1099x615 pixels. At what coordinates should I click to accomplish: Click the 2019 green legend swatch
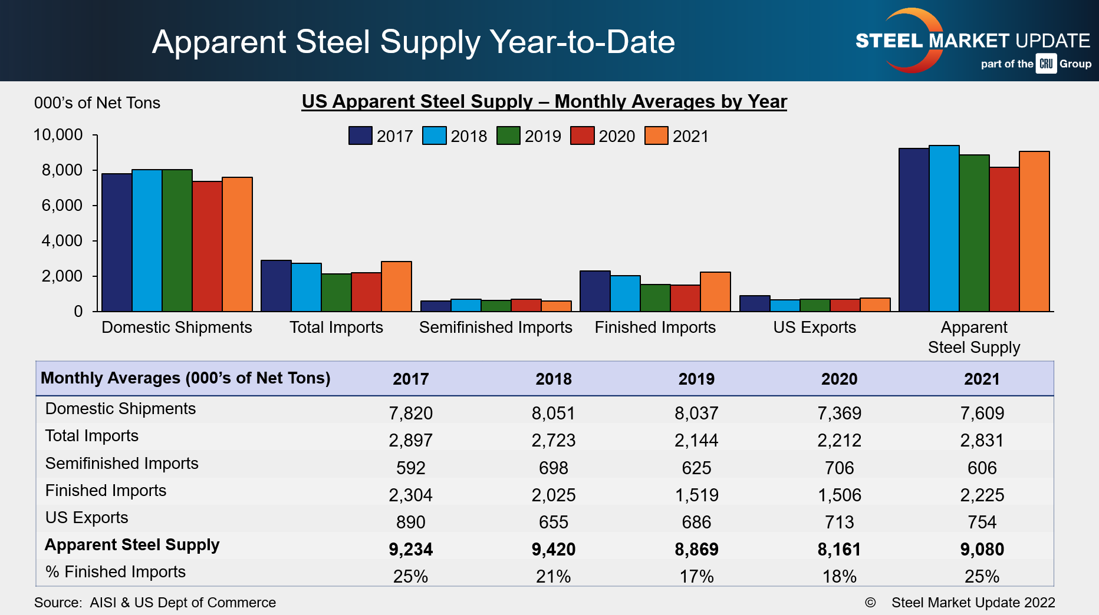tap(508, 135)
